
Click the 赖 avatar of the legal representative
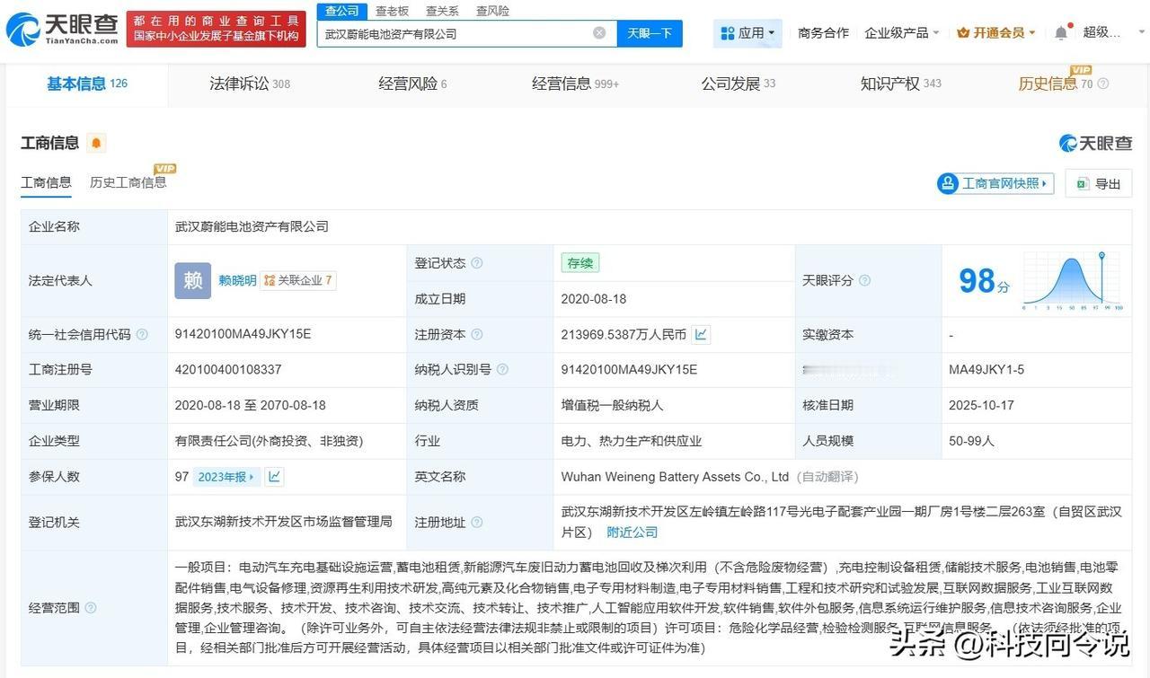[x=193, y=280]
